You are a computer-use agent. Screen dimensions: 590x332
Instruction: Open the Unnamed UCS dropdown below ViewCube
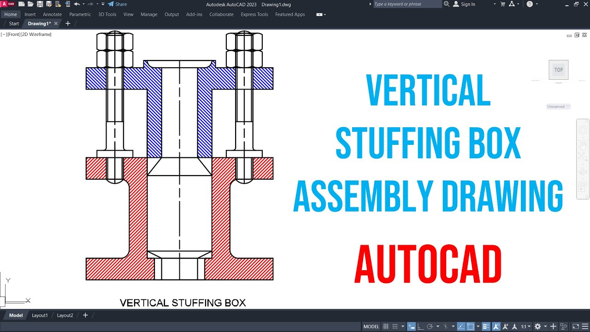(559, 107)
